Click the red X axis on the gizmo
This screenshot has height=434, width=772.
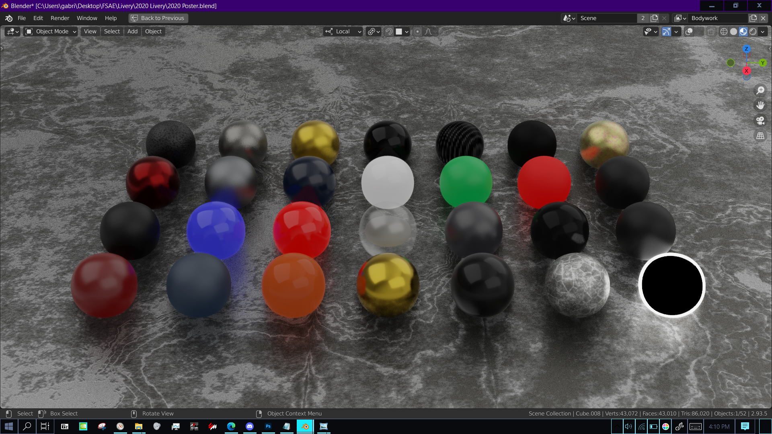[x=746, y=71]
